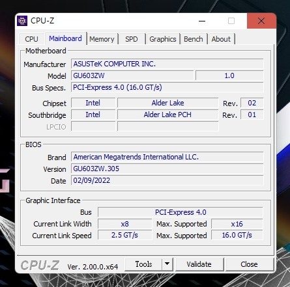Click the Chipset vendor Intel field
This screenshot has width=290, height=287.
(x=93, y=103)
